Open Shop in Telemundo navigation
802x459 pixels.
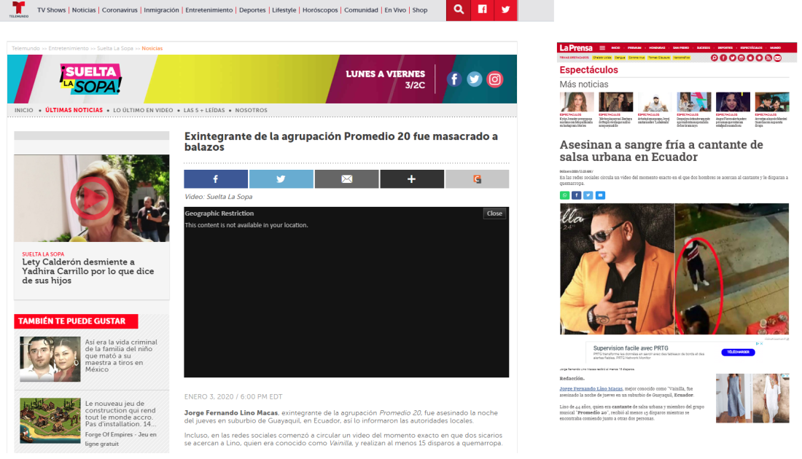[420, 10]
